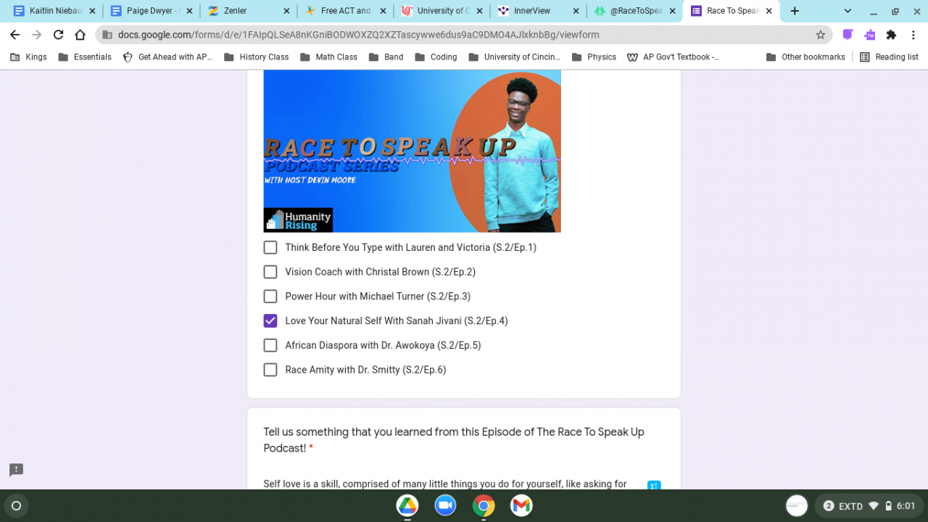Go back to the previous page

(x=15, y=35)
